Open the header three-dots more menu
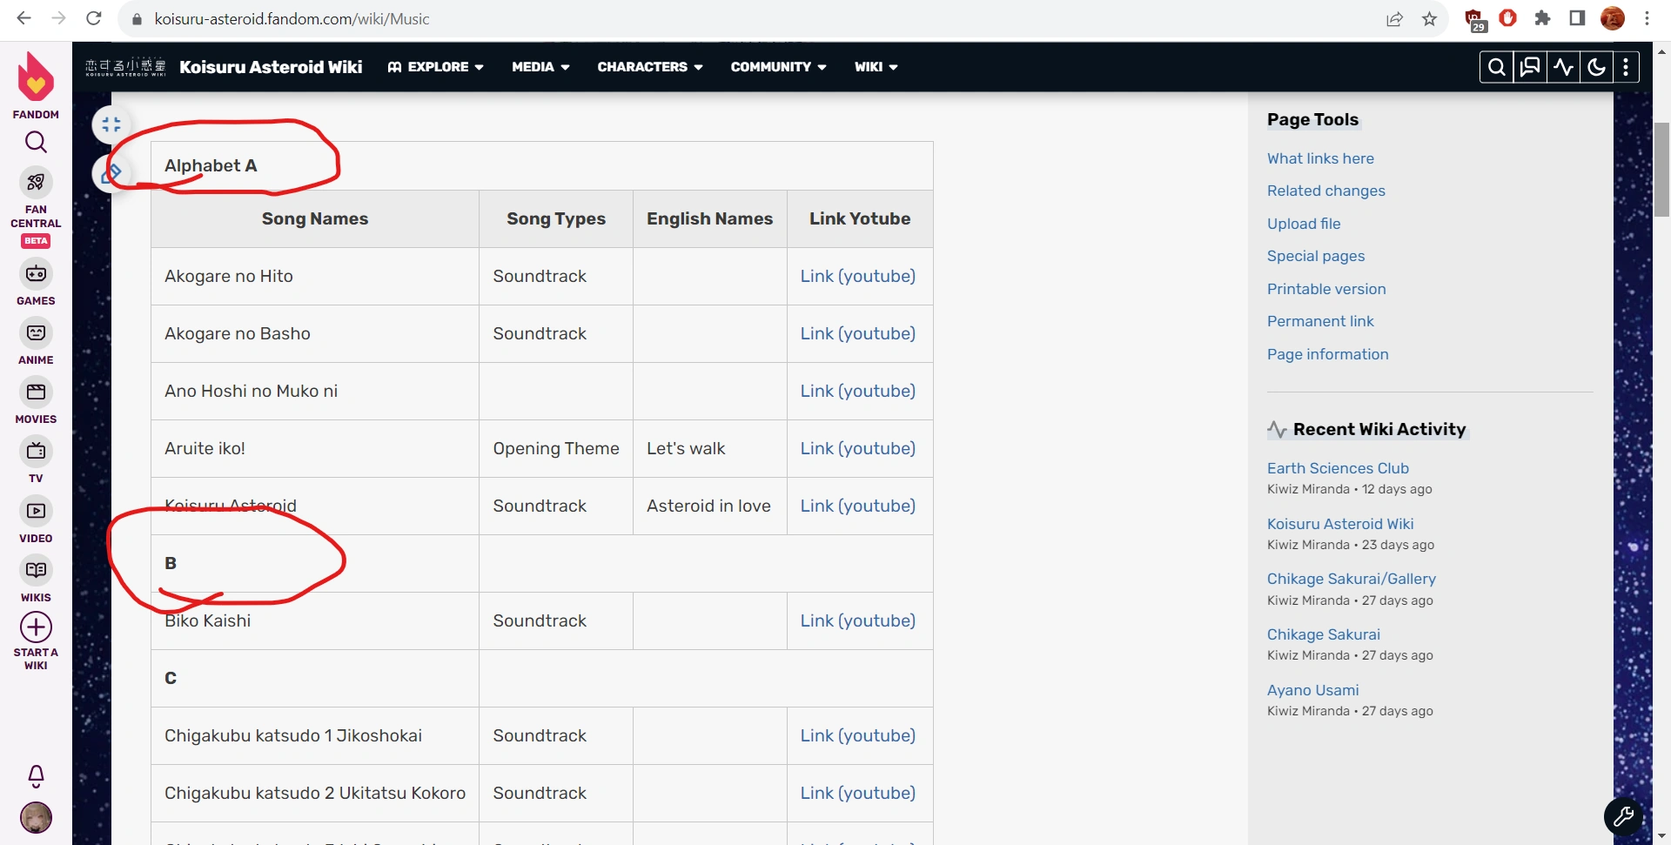The width and height of the screenshot is (1671, 845). (1626, 67)
